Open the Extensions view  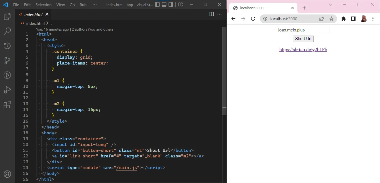point(7,105)
